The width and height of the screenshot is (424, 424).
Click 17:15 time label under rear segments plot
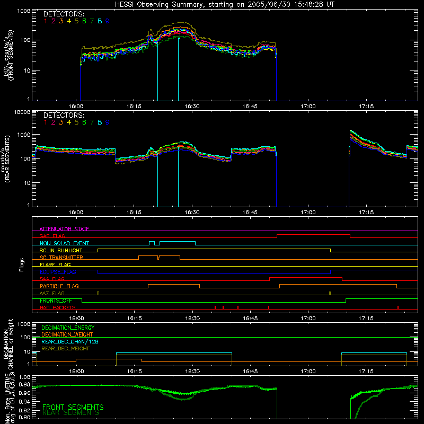(366, 213)
